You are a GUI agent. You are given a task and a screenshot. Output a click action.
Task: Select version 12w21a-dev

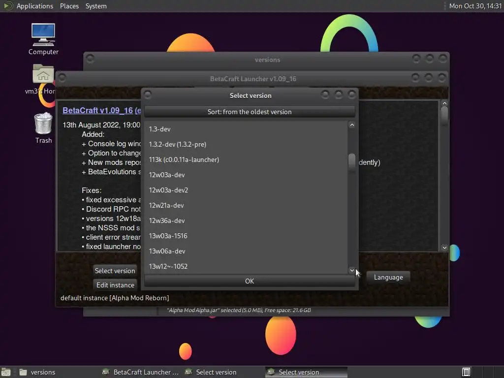pos(246,205)
